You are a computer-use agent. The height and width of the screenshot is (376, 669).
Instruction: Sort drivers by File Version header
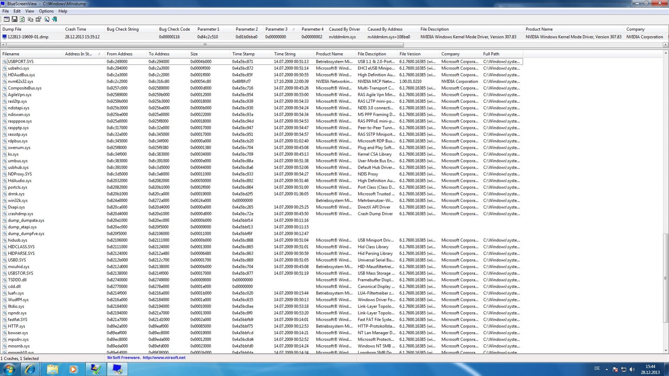(418, 54)
